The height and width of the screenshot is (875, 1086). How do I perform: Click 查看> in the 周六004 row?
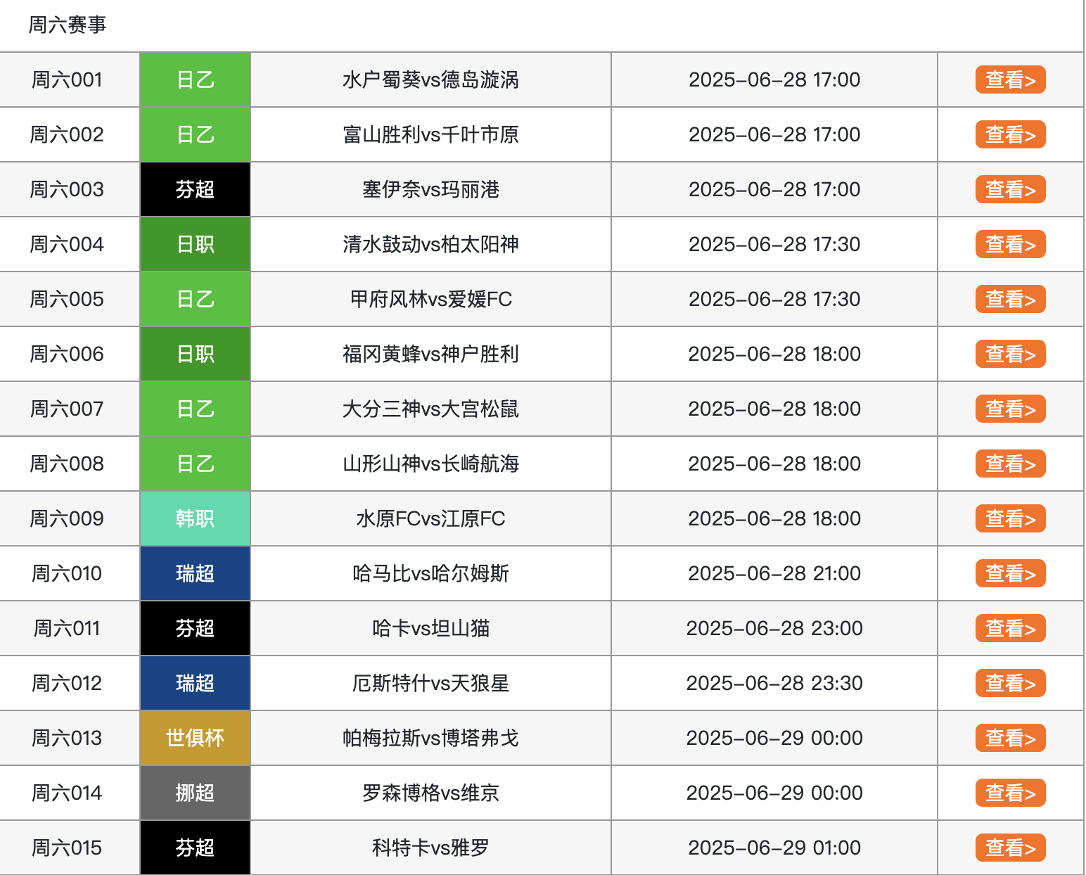pyautogui.click(x=1010, y=244)
